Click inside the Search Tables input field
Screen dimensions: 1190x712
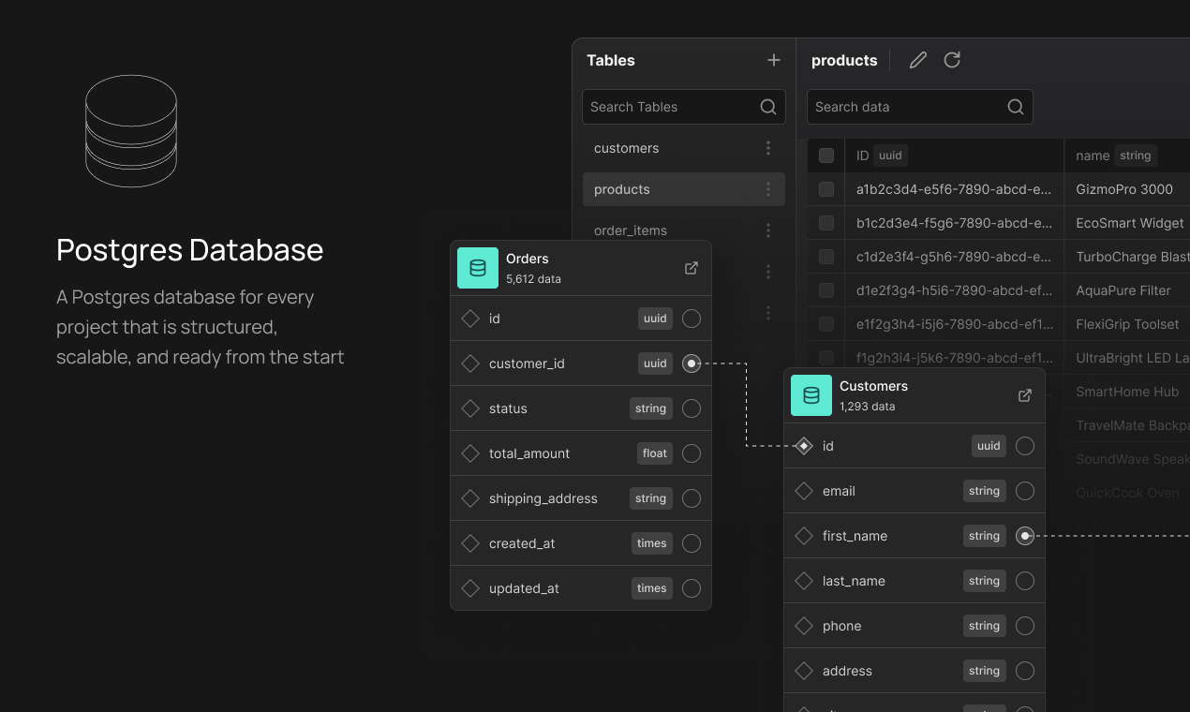coord(665,106)
